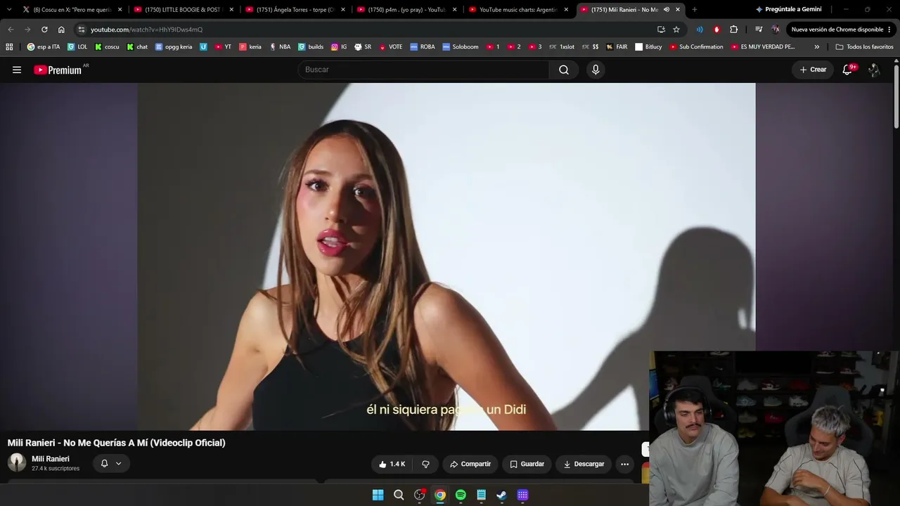Open the opgg keria bookmark
This screenshot has width=900, height=506.
[174, 47]
